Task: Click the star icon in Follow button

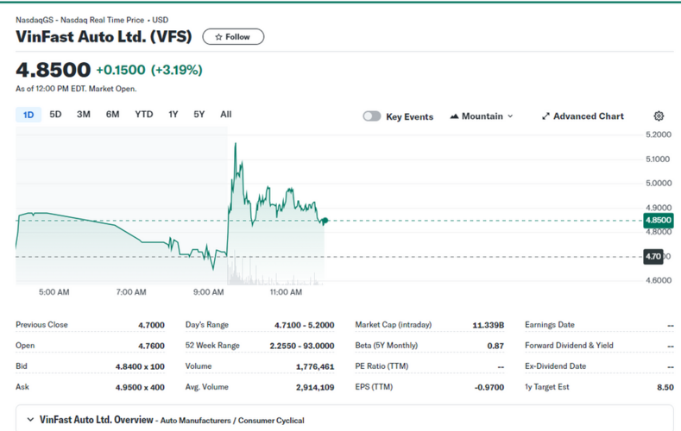Action: [218, 37]
